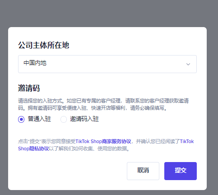Choose the 邀请码入驻 radio circle
Screen dimensions: 218x195
[64, 119]
